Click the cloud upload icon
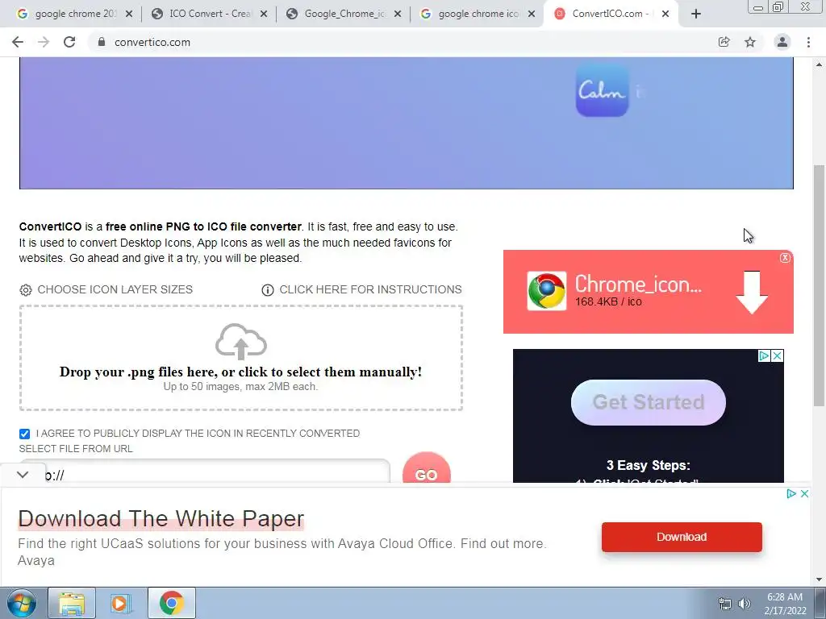 [241, 342]
